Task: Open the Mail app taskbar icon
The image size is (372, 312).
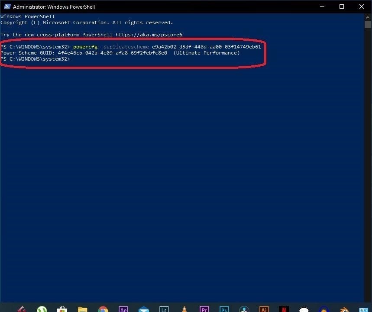Action: (x=143, y=309)
